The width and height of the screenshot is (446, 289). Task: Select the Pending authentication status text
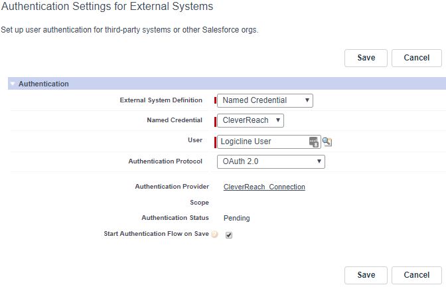pos(237,218)
